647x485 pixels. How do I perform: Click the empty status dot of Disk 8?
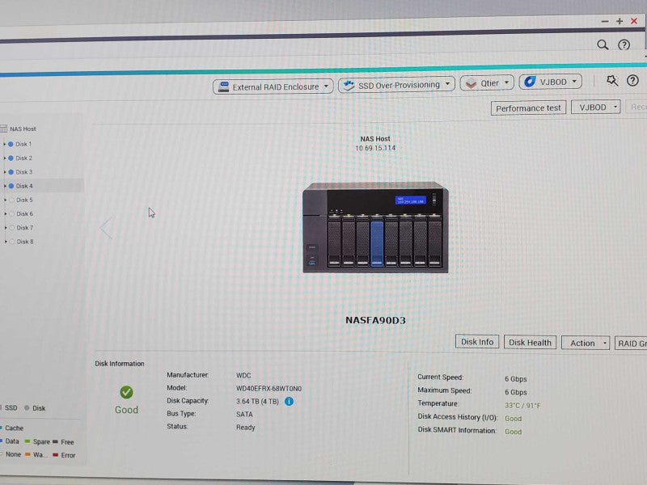12,242
